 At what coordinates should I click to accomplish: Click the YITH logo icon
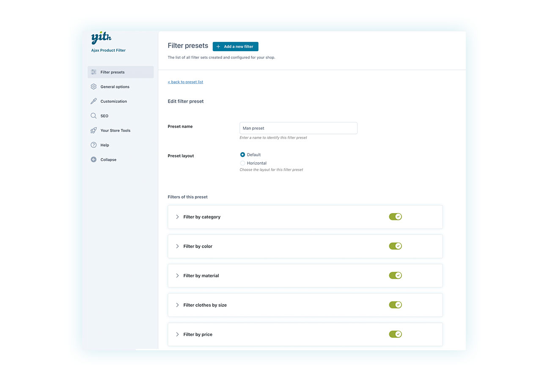(101, 38)
